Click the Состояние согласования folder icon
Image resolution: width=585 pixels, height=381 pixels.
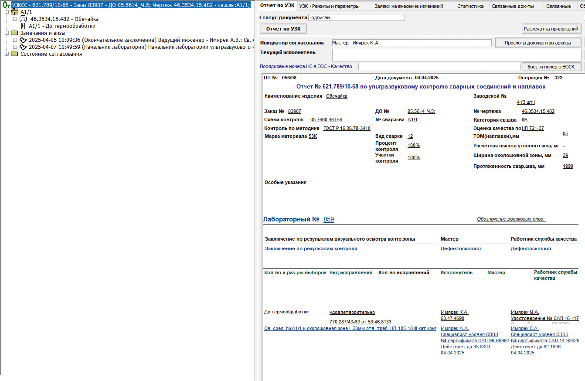15,54
